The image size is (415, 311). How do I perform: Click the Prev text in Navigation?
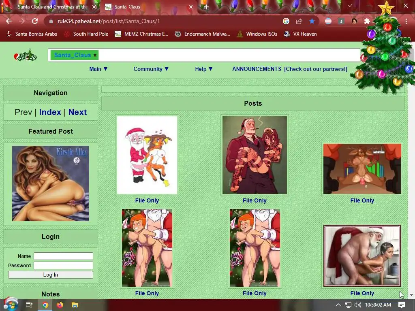[x=23, y=112]
